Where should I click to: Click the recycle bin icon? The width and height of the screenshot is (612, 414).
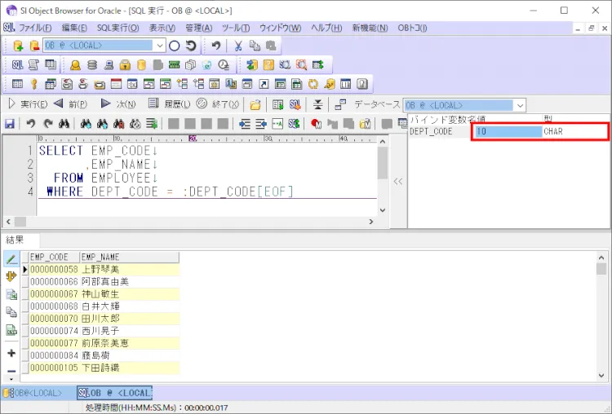[x=207, y=64]
